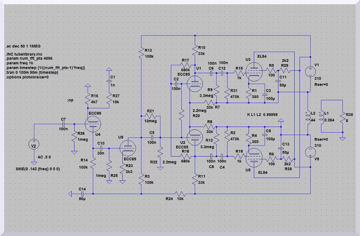This screenshot has height=236, width=360.
Task: Click the V2 input voltage source symbol
Action: [34, 145]
